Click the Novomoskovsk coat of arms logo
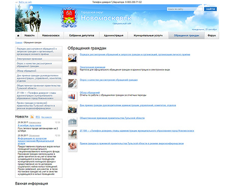 click(69, 17)
